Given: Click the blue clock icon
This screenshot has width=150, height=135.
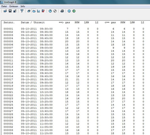Looking at the screenshot, I should 50,11.
